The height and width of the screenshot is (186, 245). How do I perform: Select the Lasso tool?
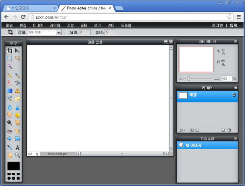pos(18,58)
